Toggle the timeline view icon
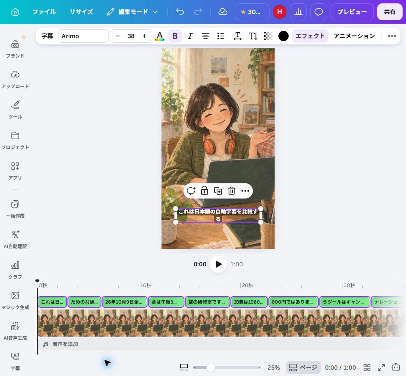Screen dimensions: 406x376 pyautogui.click(x=184, y=368)
